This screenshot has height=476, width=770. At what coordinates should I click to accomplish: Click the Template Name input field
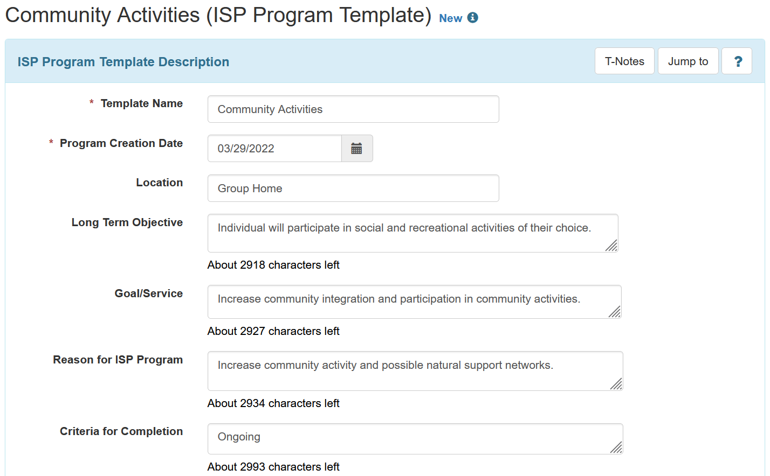coord(353,109)
